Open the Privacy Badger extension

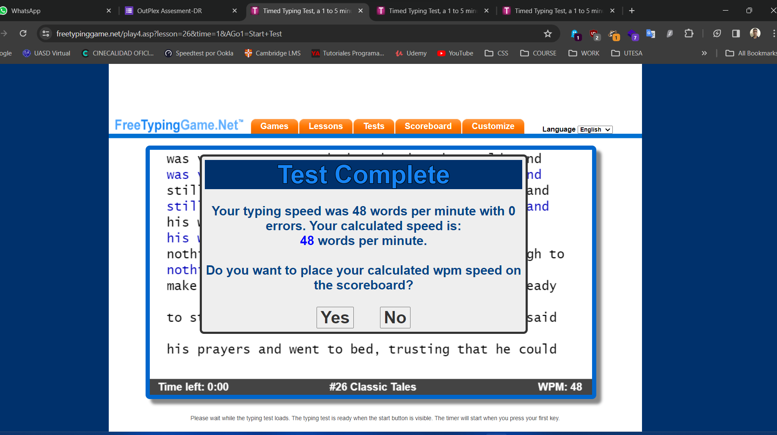click(613, 34)
